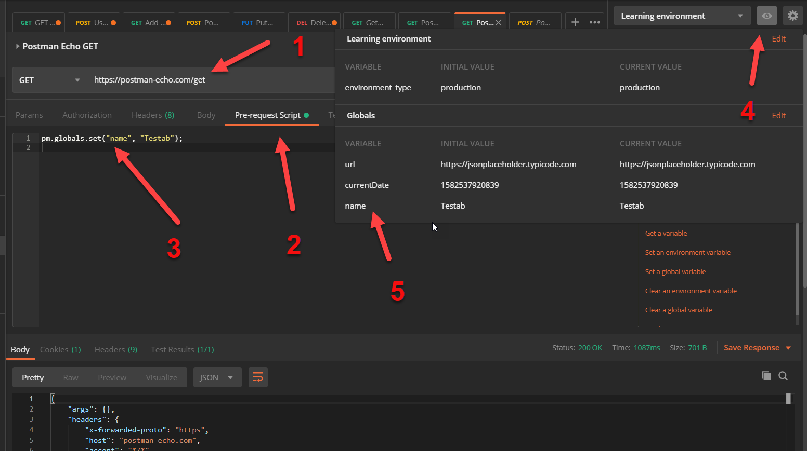The height and width of the screenshot is (451, 807).
Task: Switch to italic POST Po... tab
Action: point(534,23)
